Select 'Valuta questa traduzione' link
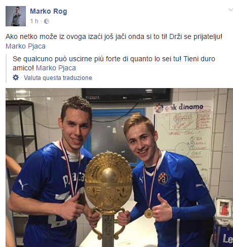233x247 pixels. click(x=58, y=78)
